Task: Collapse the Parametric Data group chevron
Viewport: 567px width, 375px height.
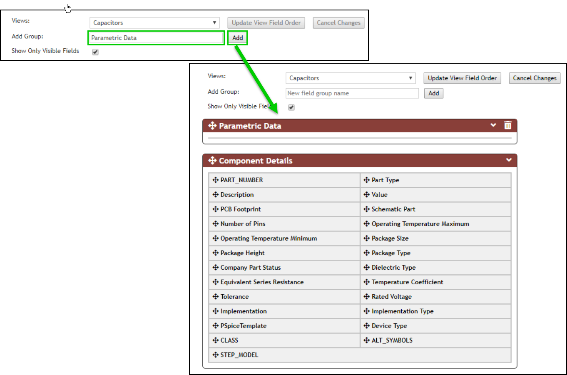Action: 493,125
